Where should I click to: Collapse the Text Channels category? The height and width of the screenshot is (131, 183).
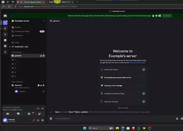pos(17,52)
